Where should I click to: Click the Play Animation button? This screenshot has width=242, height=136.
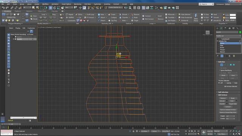(192, 131)
